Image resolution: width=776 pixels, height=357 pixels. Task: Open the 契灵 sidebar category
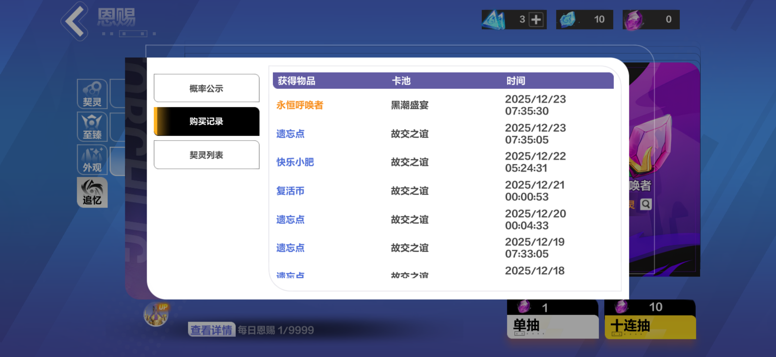[92, 94]
